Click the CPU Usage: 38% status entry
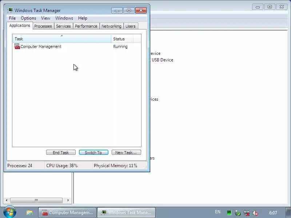 pos(62,166)
